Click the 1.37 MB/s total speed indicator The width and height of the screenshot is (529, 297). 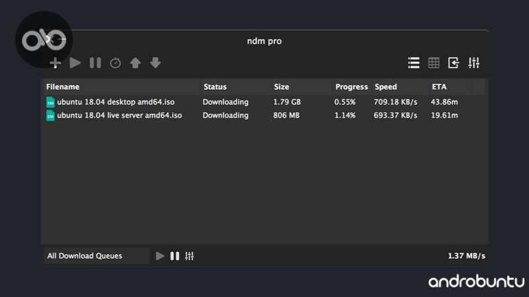[466, 256]
